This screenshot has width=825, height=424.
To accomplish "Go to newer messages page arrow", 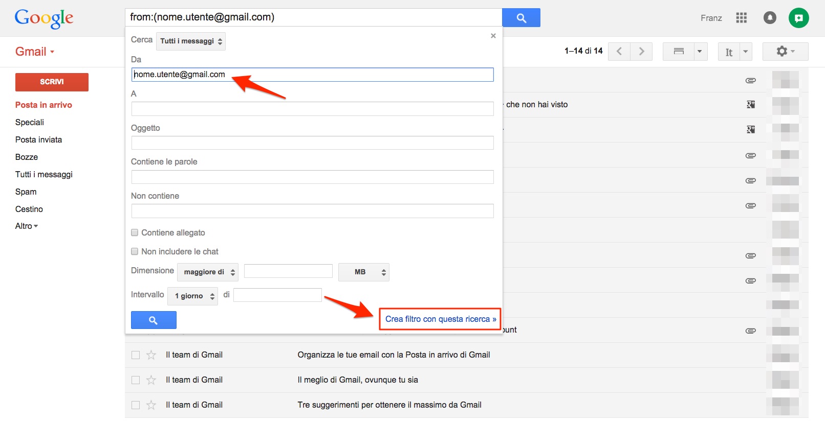I will [619, 52].
